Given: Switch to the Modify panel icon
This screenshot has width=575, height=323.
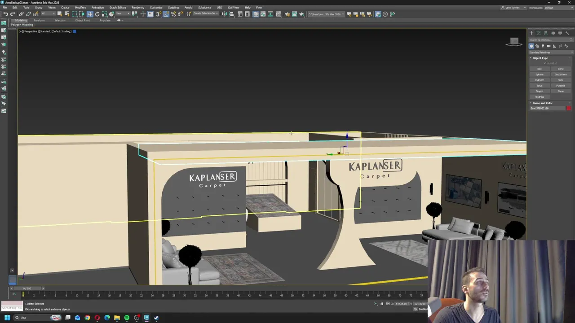Looking at the screenshot, I should 539,33.
